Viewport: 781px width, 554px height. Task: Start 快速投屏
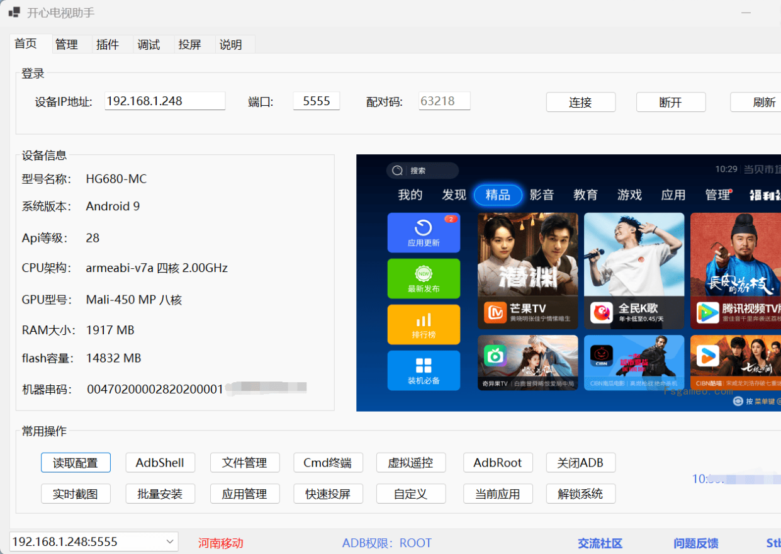[x=328, y=494]
